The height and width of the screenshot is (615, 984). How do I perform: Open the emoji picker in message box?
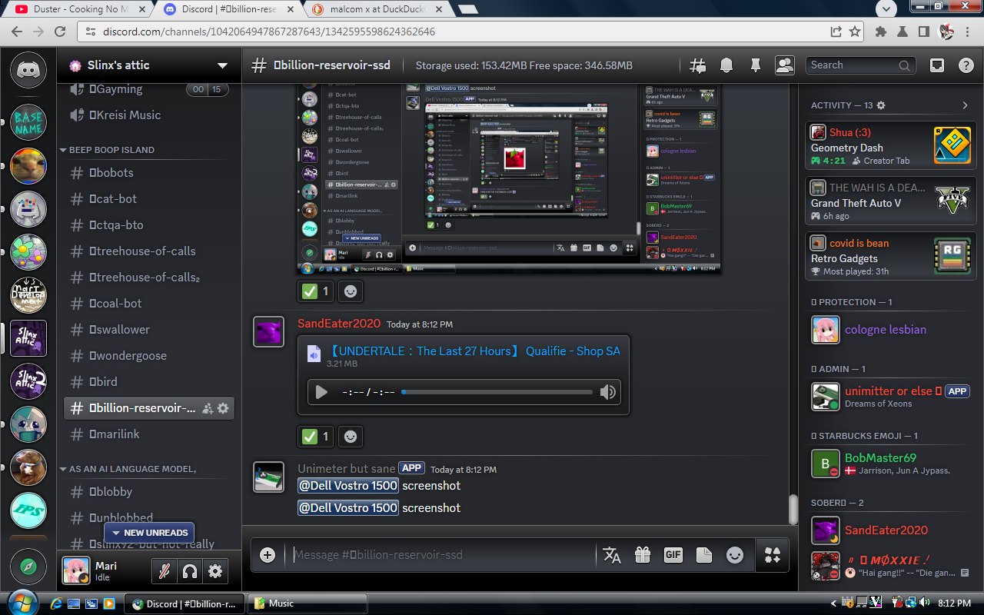click(x=735, y=555)
